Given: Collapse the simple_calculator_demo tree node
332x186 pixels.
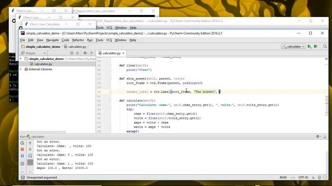Looking at the screenshot, I should tap(21, 59).
